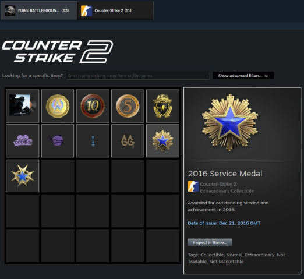
Task: Select the blue chess king graffiti item
Action: (93, 141)
